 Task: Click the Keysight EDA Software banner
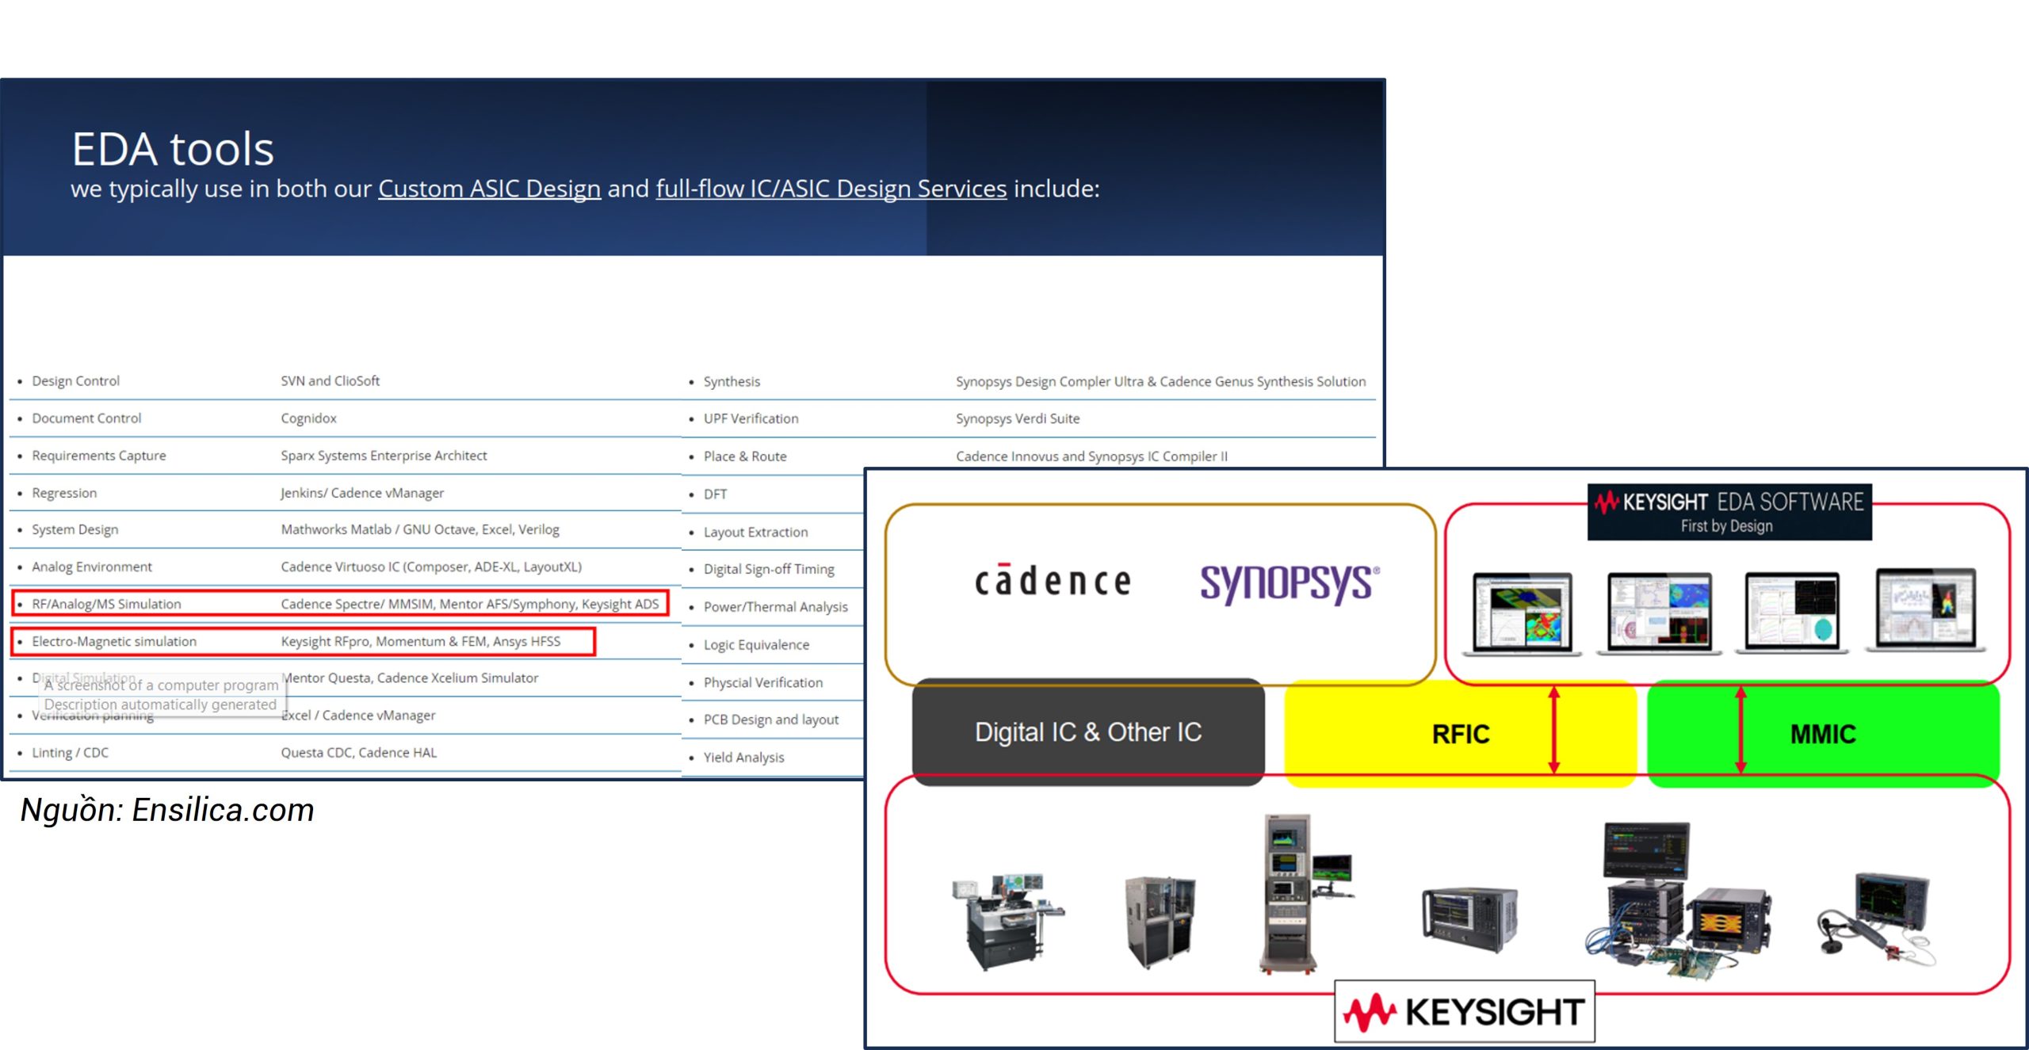[1729, 512]
